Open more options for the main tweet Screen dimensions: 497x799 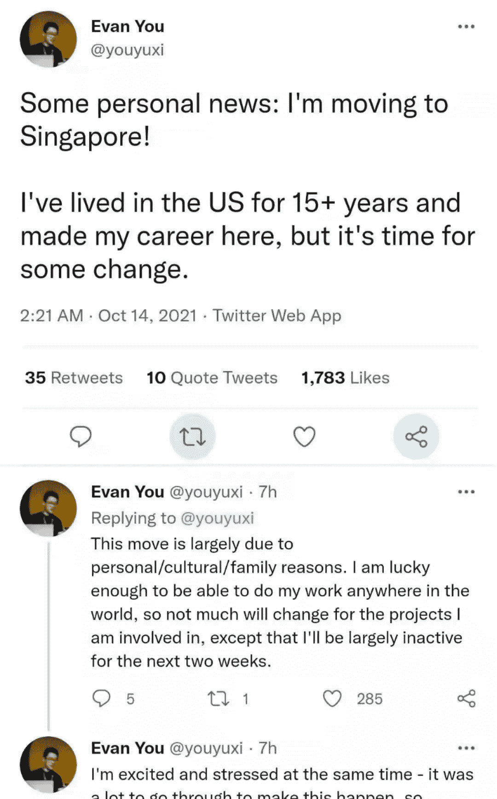coord(466,27)
